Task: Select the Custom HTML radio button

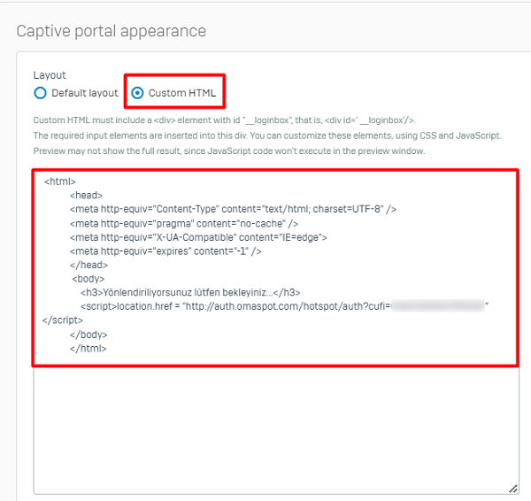Action: pos(137,93)
